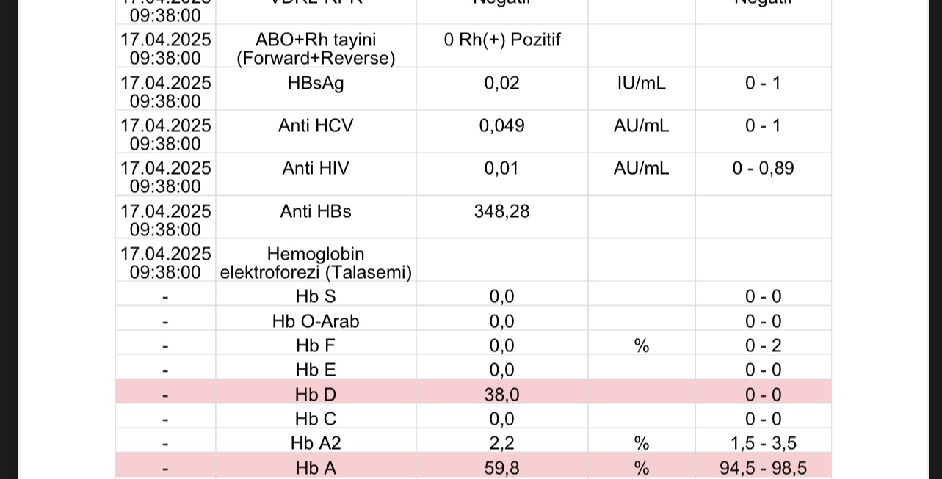Select the Anti HIV row label
Image resolution: width=942 pixels, height=479 pixels.
click(x=316, y=169)
